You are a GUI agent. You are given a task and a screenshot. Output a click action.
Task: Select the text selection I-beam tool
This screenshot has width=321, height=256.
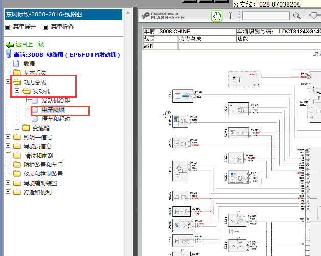[x=231, y=16]
